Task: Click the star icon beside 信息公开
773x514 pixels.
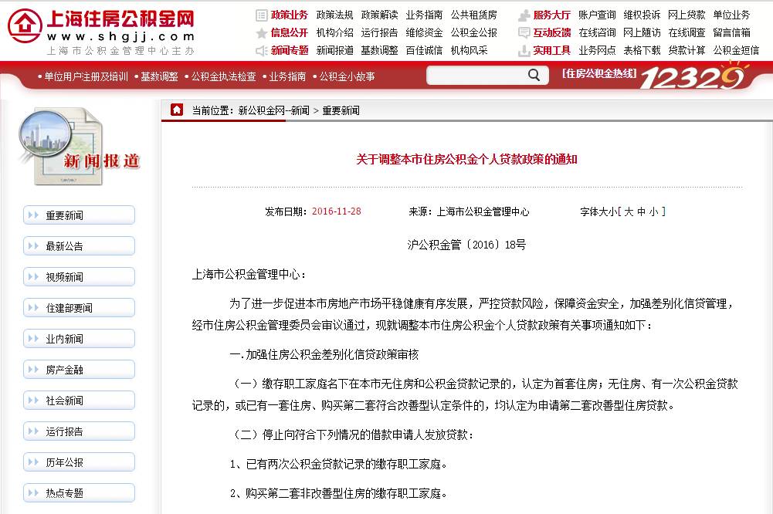Action: 260,33
